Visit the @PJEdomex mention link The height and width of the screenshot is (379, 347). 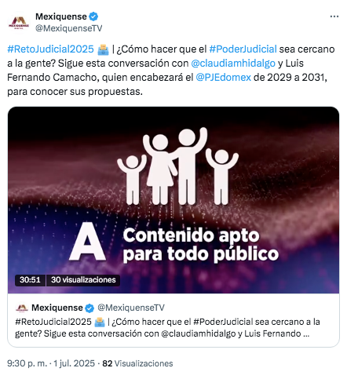click(223, 78)
